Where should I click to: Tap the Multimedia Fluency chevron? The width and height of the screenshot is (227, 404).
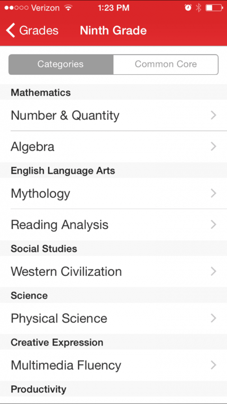pos(213,365)
